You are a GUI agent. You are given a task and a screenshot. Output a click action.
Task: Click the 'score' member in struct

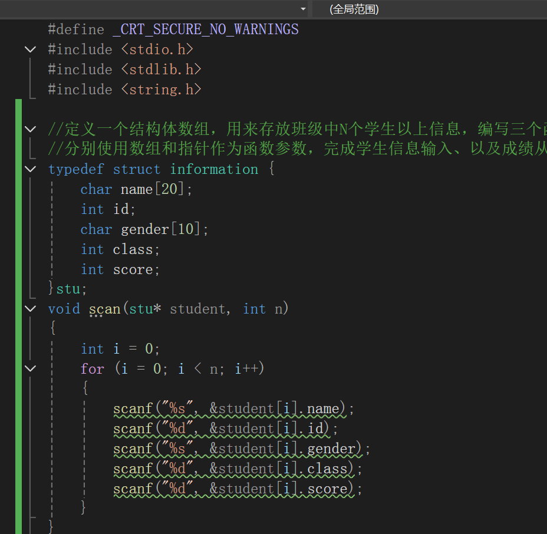[x=133, y=269]
